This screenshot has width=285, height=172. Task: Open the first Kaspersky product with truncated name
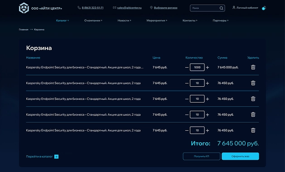pyautogui.click(x=85, y=67)
